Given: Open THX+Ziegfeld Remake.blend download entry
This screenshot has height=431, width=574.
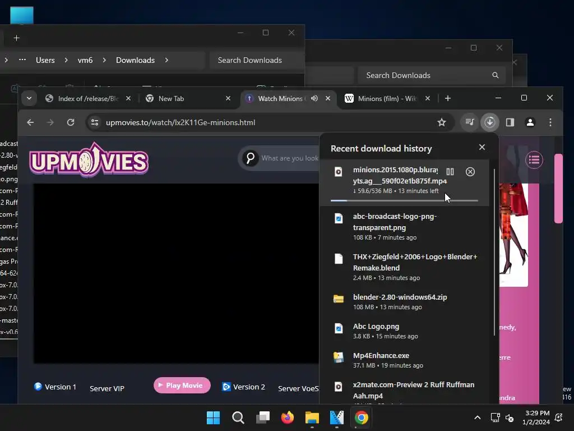Looking at the screenshot, I should 404,267.
